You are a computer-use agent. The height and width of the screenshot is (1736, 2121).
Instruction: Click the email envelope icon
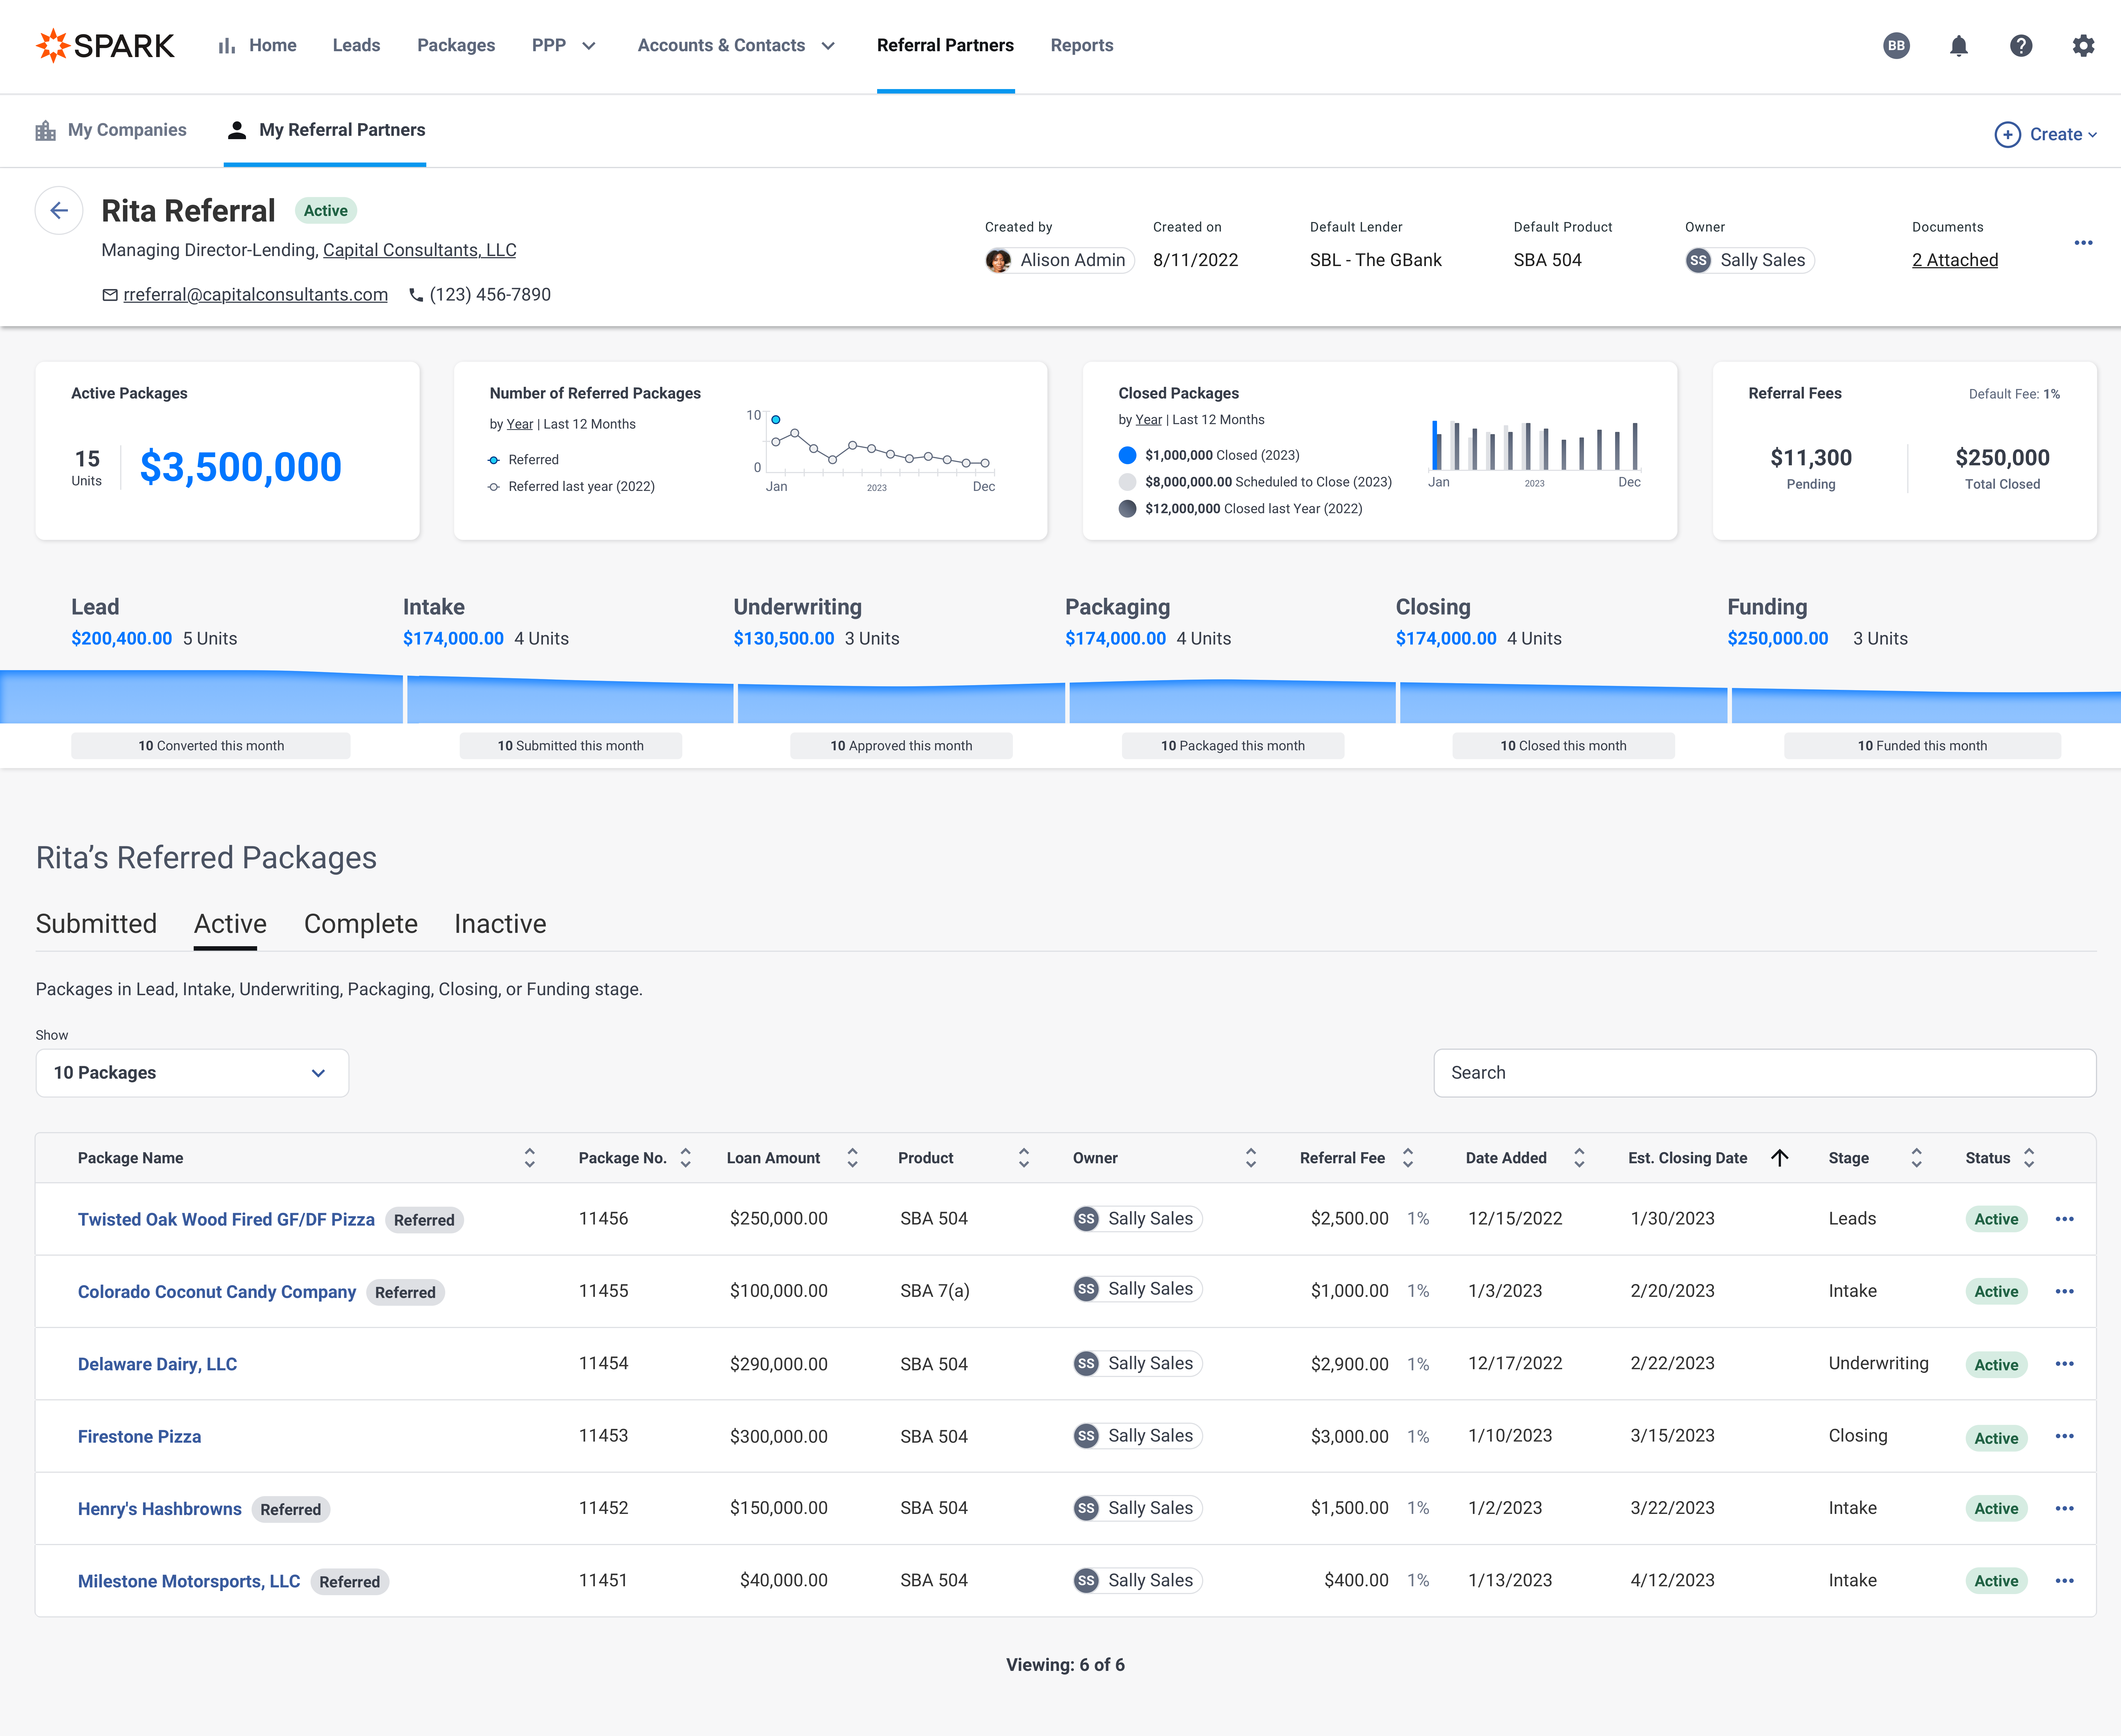coord(110,295)
